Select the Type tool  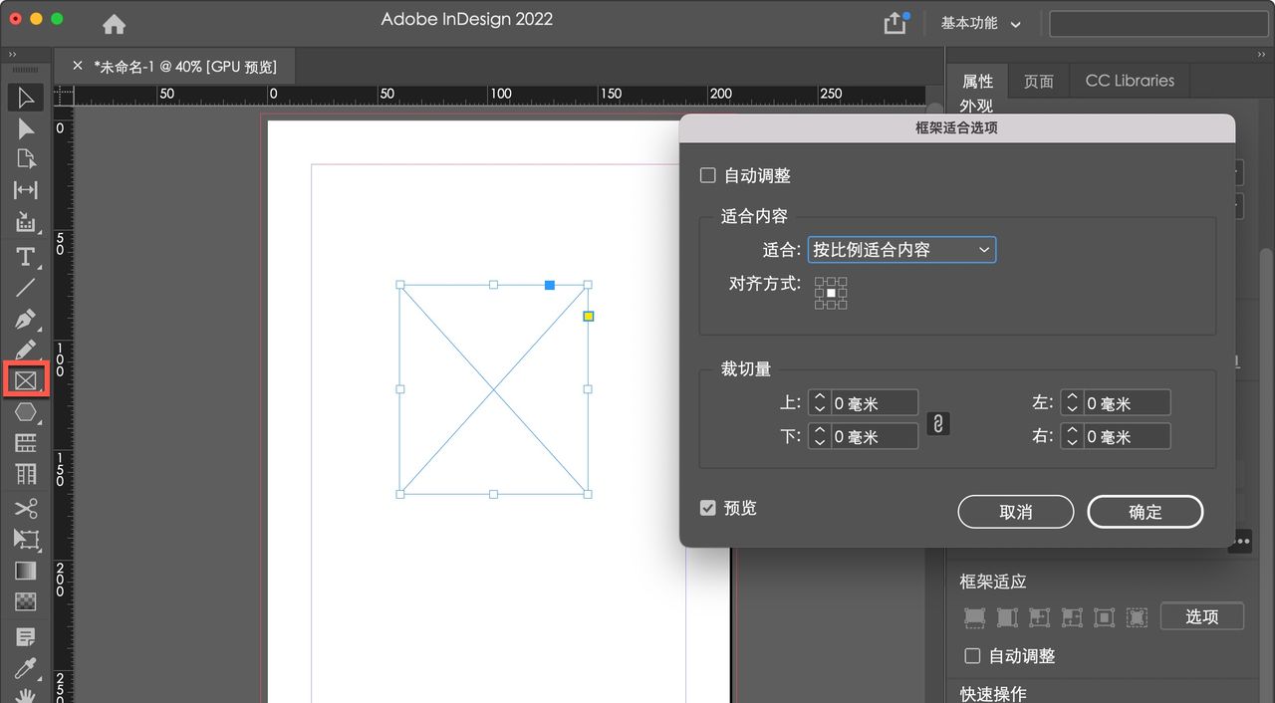[27, 257]
